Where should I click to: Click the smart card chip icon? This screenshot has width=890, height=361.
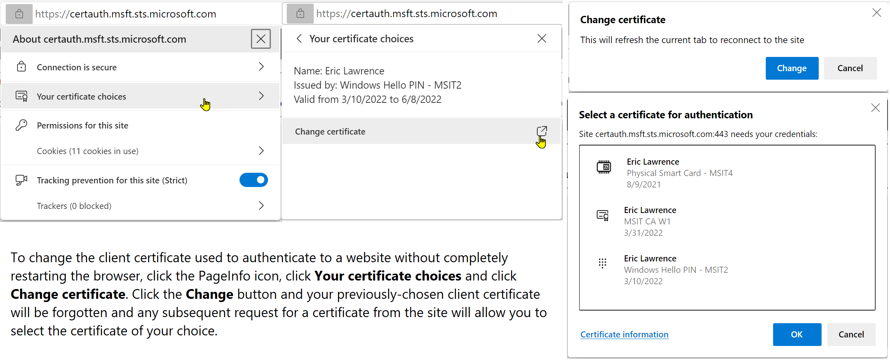[604, 167]
